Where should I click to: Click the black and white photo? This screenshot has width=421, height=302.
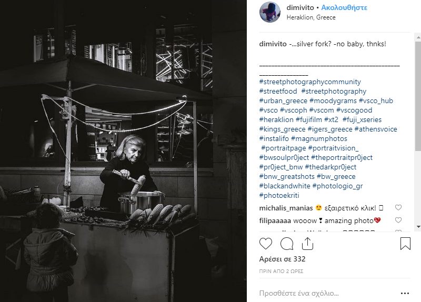click(123, 151)
